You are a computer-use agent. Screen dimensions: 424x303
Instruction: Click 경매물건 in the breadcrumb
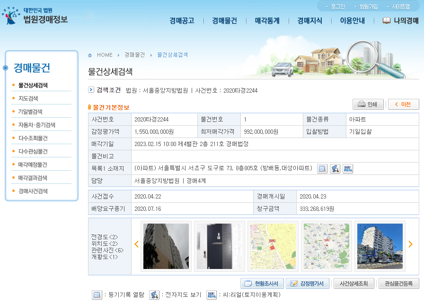134,55
